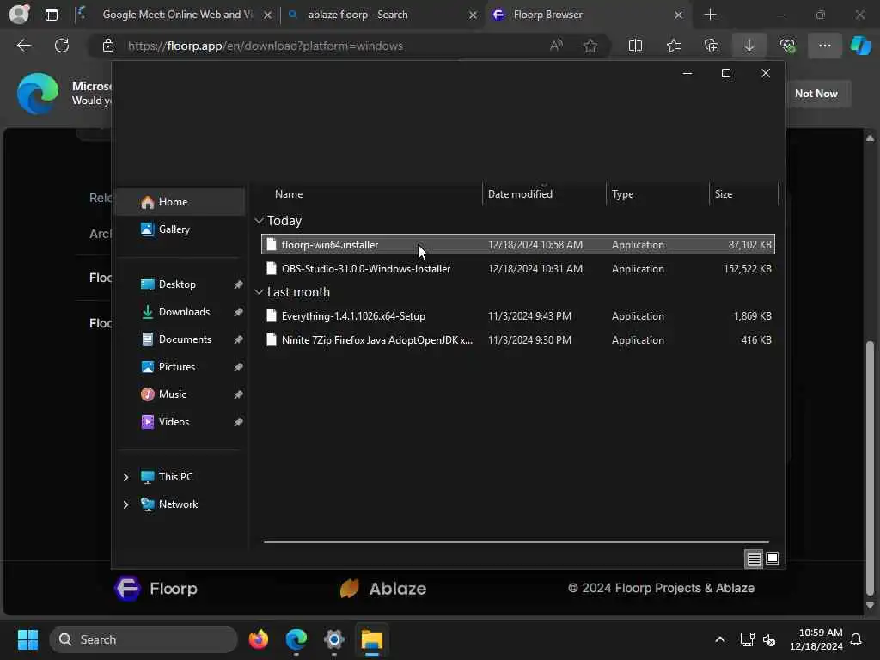Open Edge Settings and more menu
This screenshot has width=880, height=660.
point(824,46)
